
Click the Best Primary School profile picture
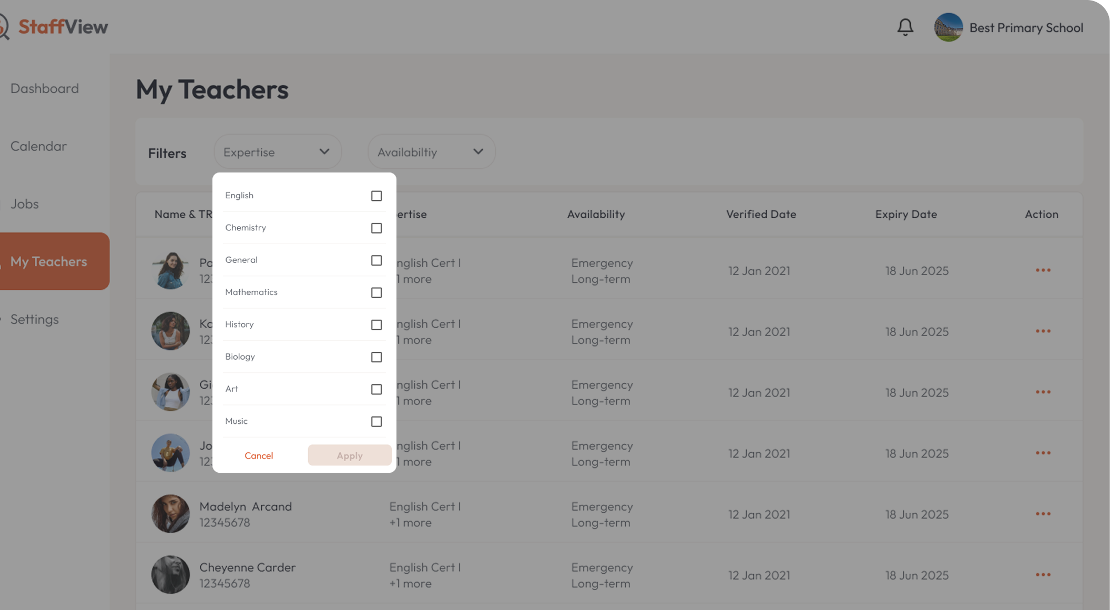[x=948, y=27]
